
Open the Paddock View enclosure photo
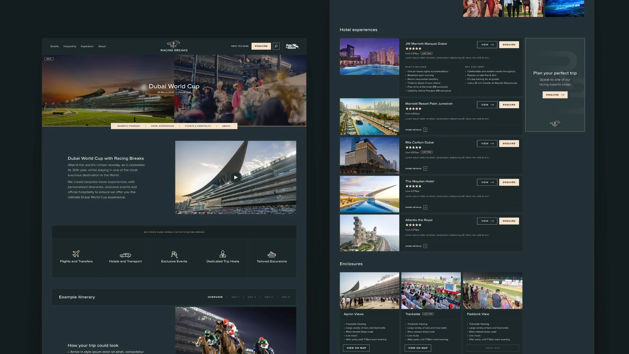(x=492, y=291)
